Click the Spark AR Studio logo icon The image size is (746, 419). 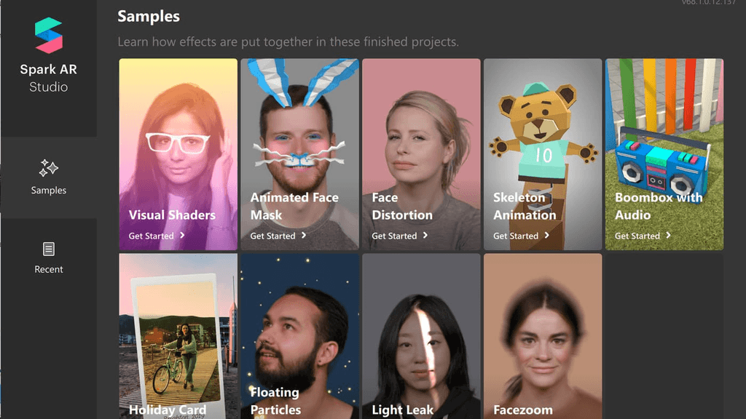point(49,35)
